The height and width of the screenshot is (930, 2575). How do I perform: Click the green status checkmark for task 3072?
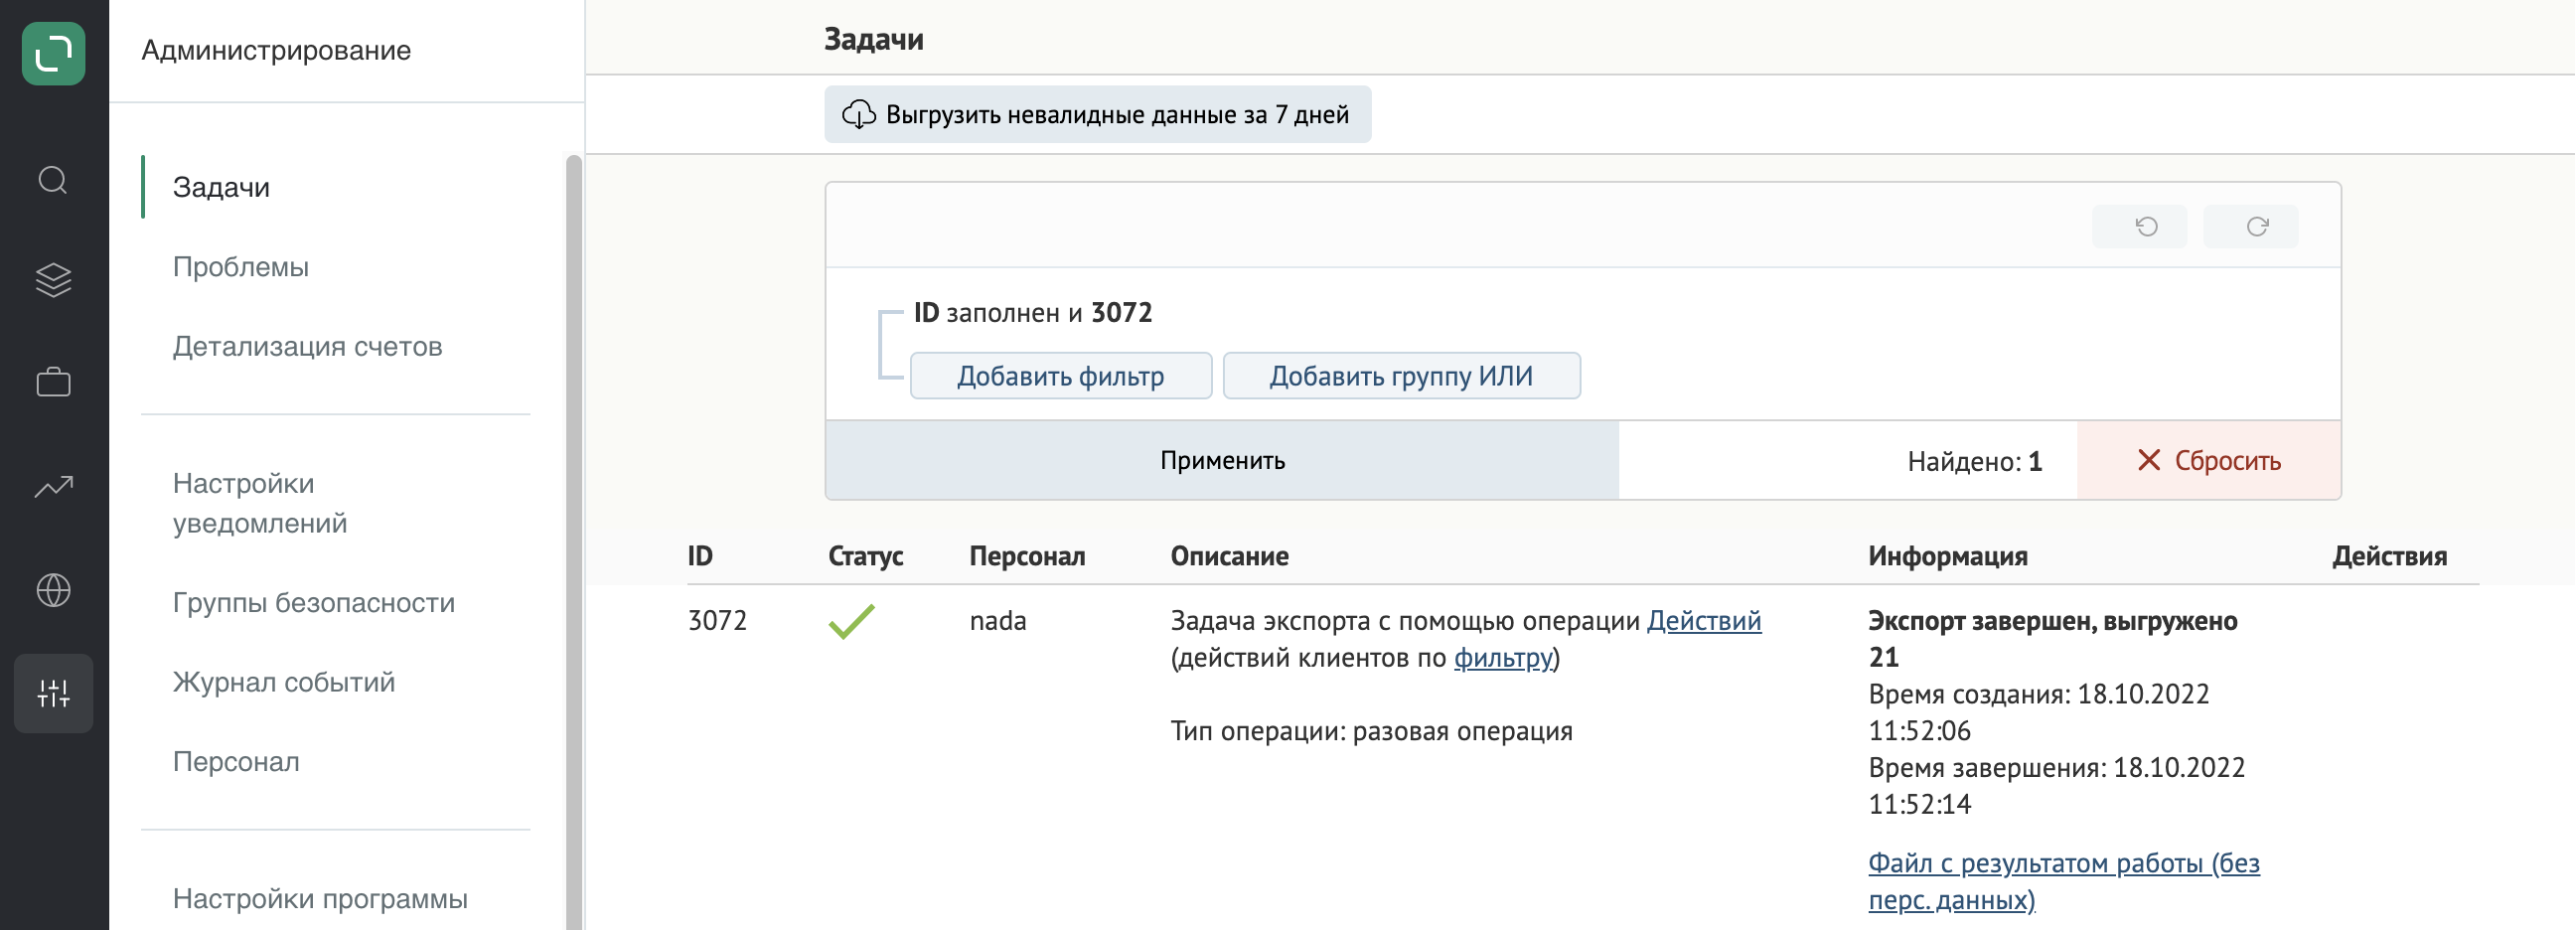click(x=850, y=621)
